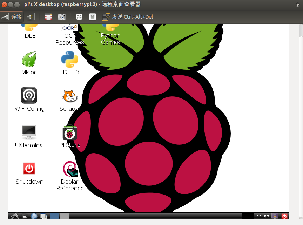Open the OCR Resources desktop icon
Screen dimensions: 303x225
tap(70, 35)
